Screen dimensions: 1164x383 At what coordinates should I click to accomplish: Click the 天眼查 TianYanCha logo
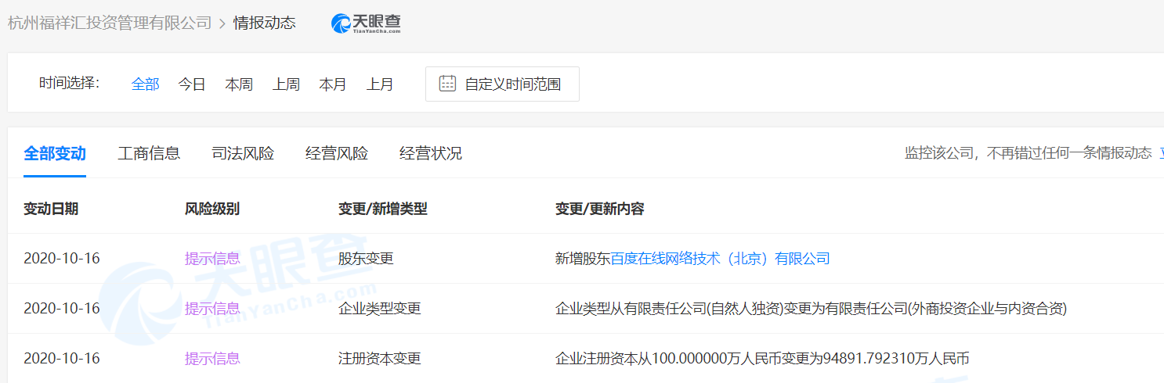(367, 23)
